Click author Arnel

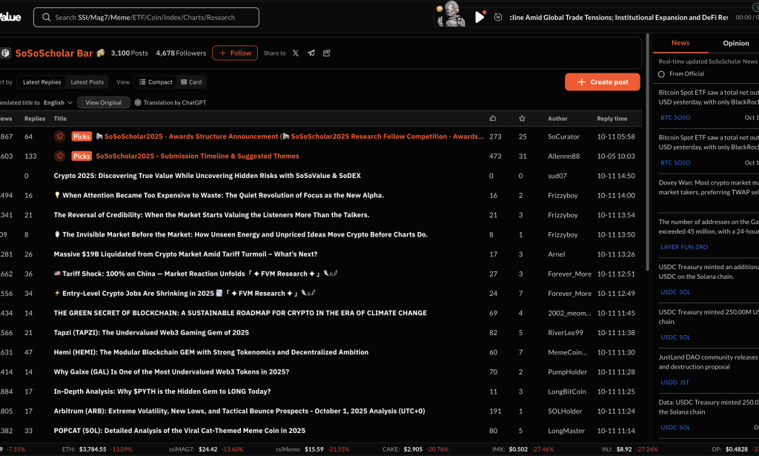click(x=556, y=254)
